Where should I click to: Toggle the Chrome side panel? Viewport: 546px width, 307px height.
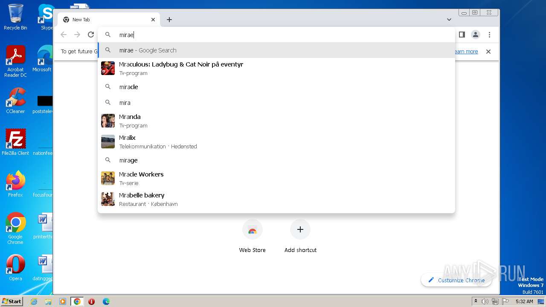(462, 35)
